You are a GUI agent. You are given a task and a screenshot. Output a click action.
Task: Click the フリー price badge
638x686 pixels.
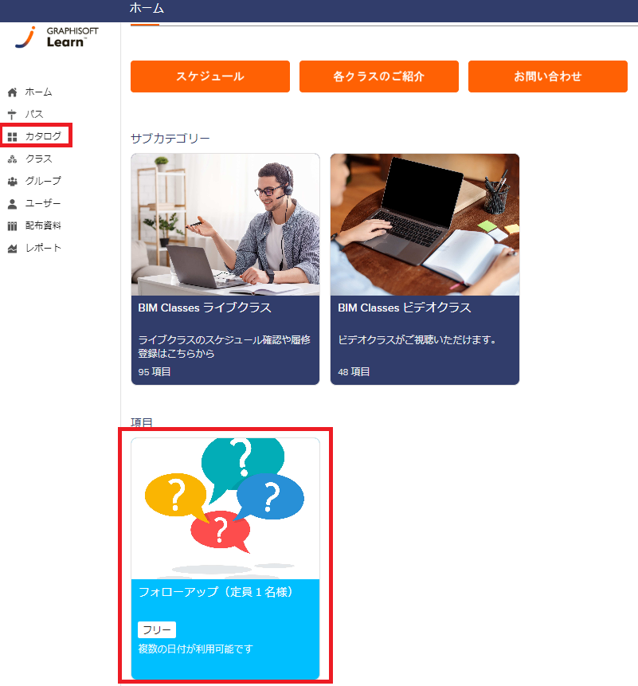click(x=157, y=630)
